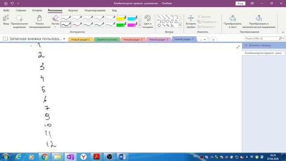Open Word from the taskbar
This screenshot has width=286, height=161.
(122, 157)
